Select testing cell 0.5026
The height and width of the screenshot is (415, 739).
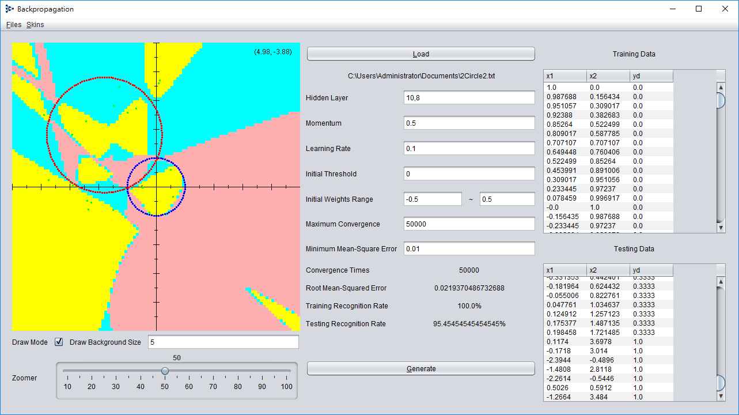[x=565, y=388]
